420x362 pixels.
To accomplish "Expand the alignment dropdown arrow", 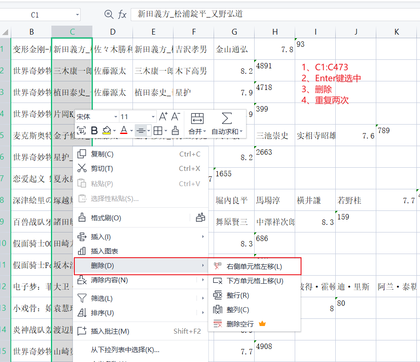I will tap(149, 131).
